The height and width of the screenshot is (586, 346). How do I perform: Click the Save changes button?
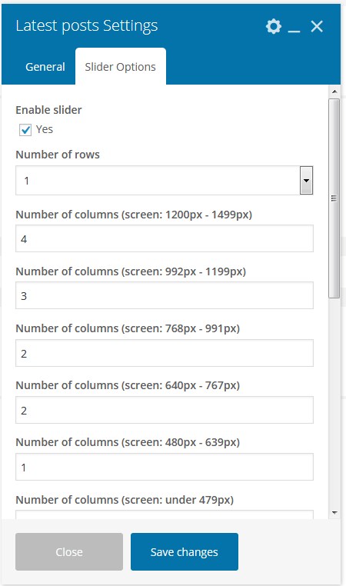click(x=185, y=551)
